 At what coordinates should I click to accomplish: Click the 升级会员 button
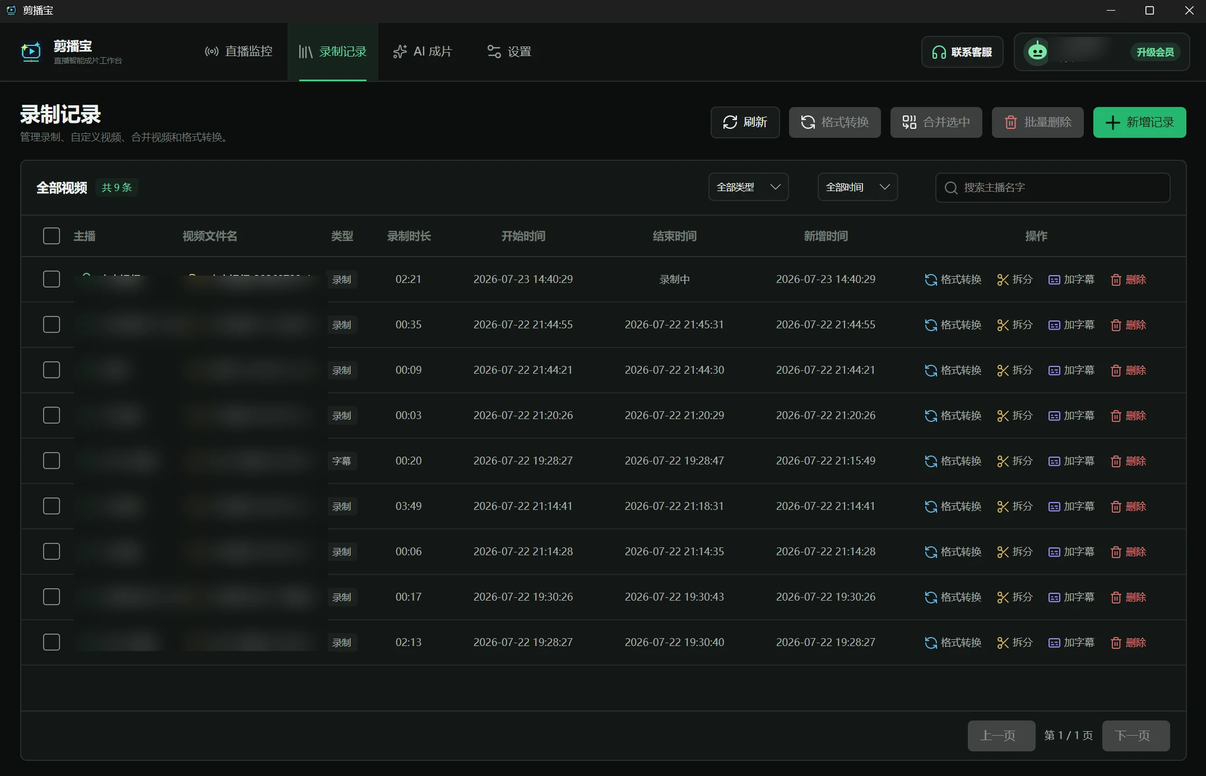click(1155, 52)
